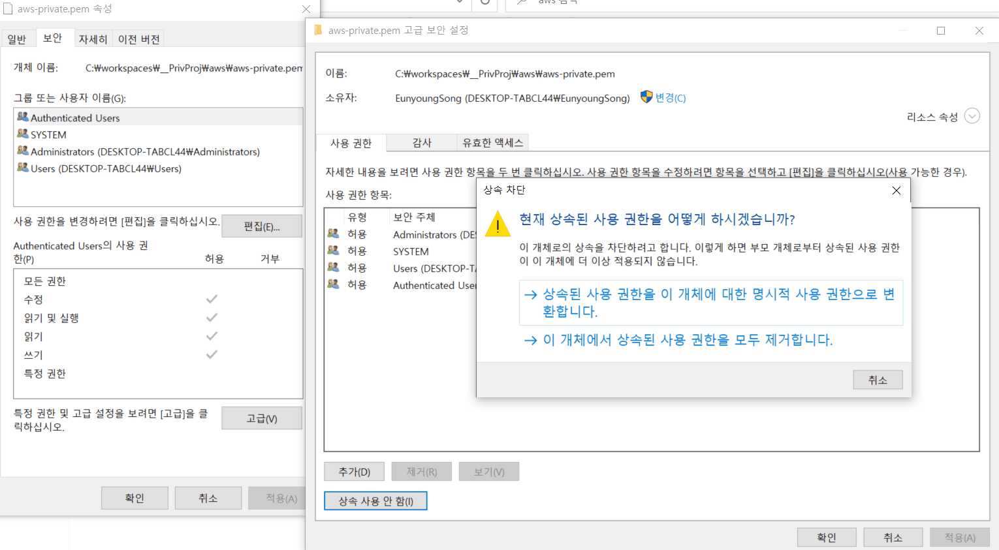Open the 자세히 tab in properties window
This screenshot has height=550, width=999.
coord(93,39)
